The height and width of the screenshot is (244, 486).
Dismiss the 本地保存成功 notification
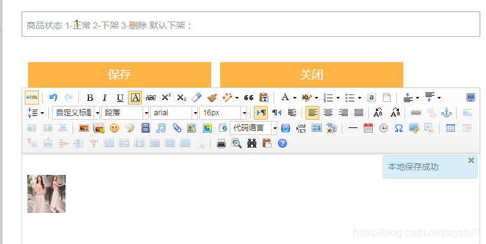(471, 160)
